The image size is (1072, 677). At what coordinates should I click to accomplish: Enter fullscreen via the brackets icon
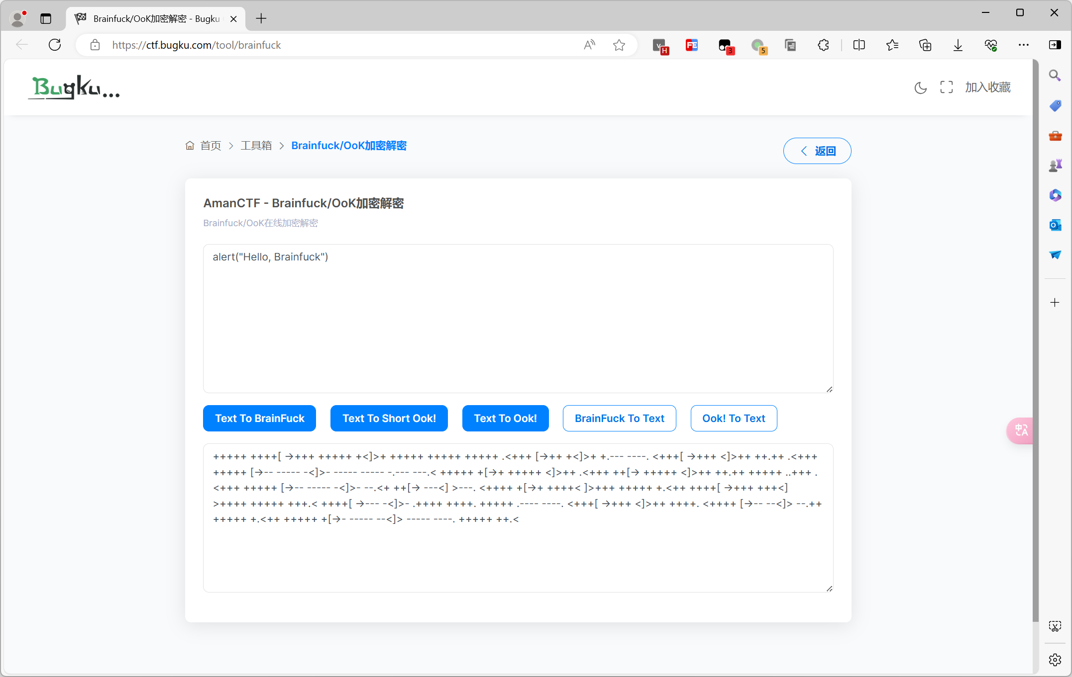946,87
